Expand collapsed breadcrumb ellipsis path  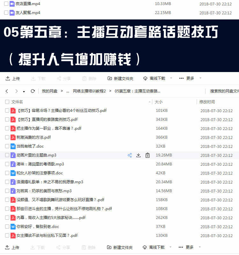coord(68,91)
